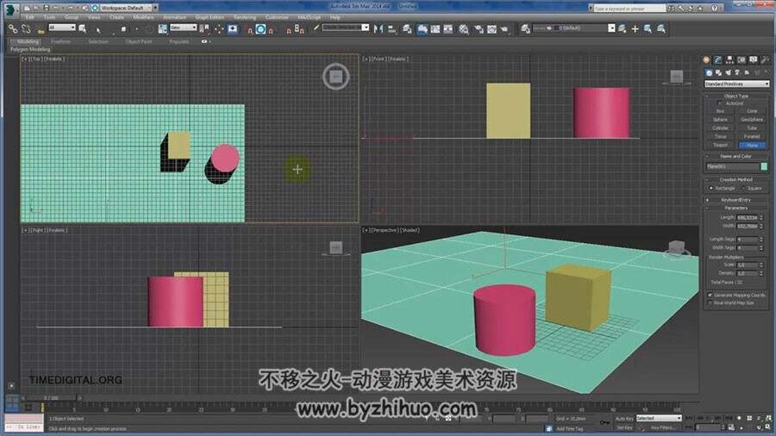This screenshot has height=436, width=776.
Task: Click the Box primitive button
Action: [x=720, y=111]
